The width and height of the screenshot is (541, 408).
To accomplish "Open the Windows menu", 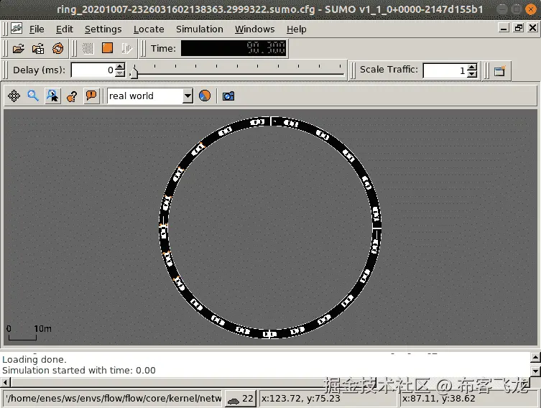I will [254, 29].
